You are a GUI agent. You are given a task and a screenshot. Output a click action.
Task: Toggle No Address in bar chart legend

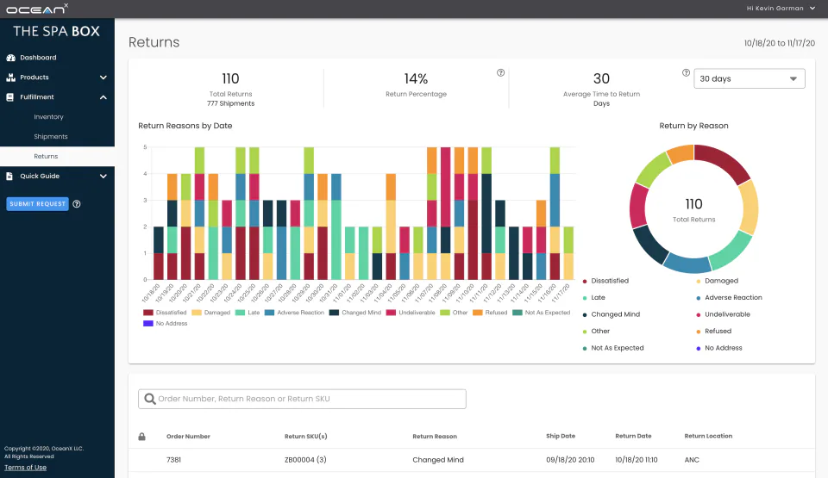[x=166, y=324]
